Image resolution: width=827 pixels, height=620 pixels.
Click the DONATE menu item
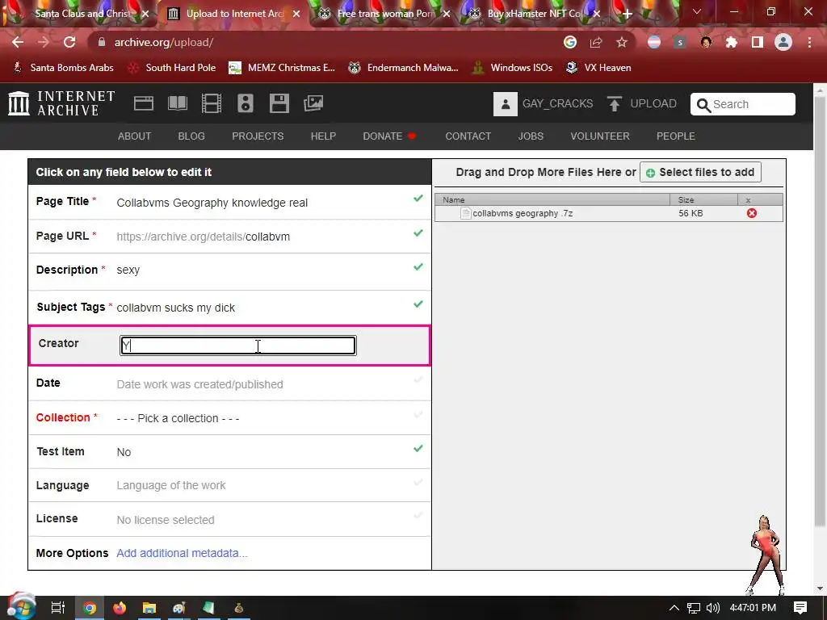coord(389,136)
